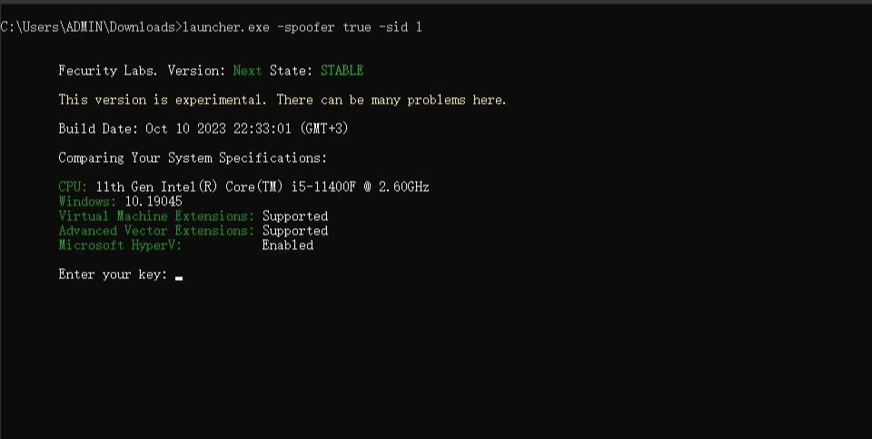
Task: Click the green "STABLE" state value
Action: click(x=342, y=71)
